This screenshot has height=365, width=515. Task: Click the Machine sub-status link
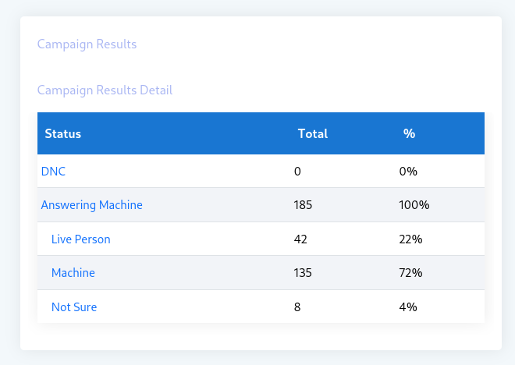coord(73,273)
